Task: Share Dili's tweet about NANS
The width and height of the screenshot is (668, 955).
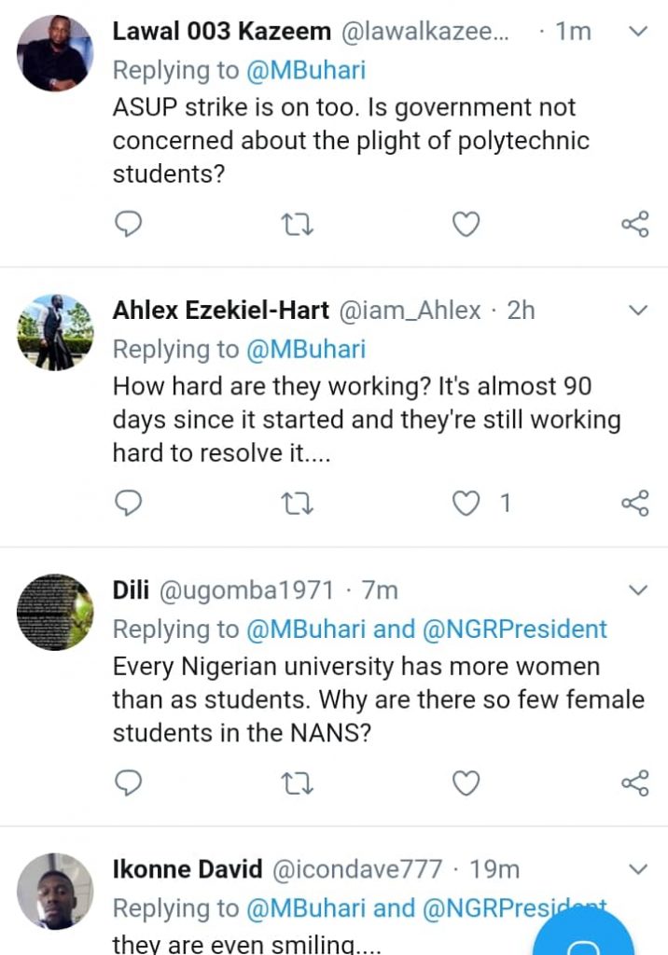Action: tap(634, 782)
